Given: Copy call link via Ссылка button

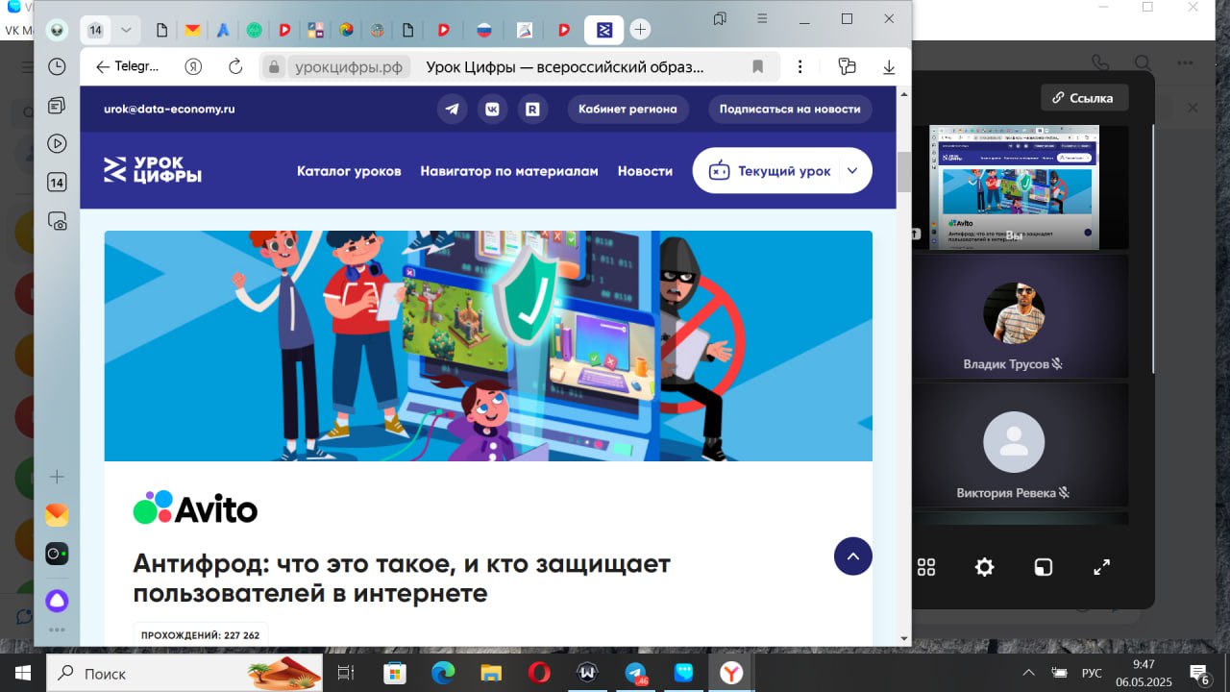Looking at the screenshot, I should 1084,97.
